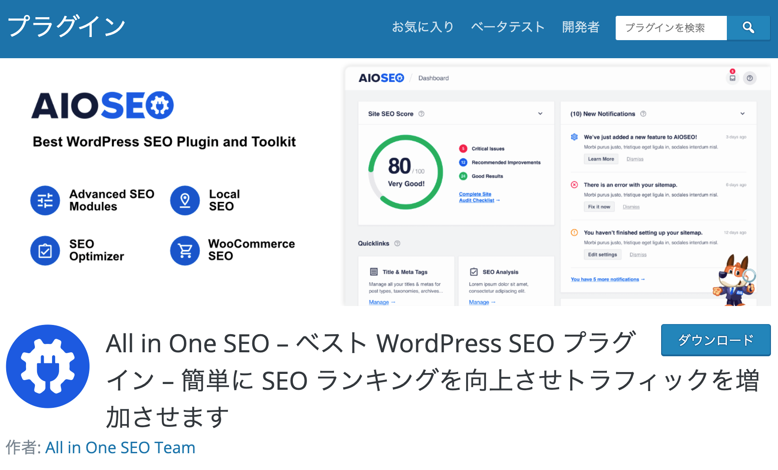
Task: Click the green Good Results badge
Action: 463,176
